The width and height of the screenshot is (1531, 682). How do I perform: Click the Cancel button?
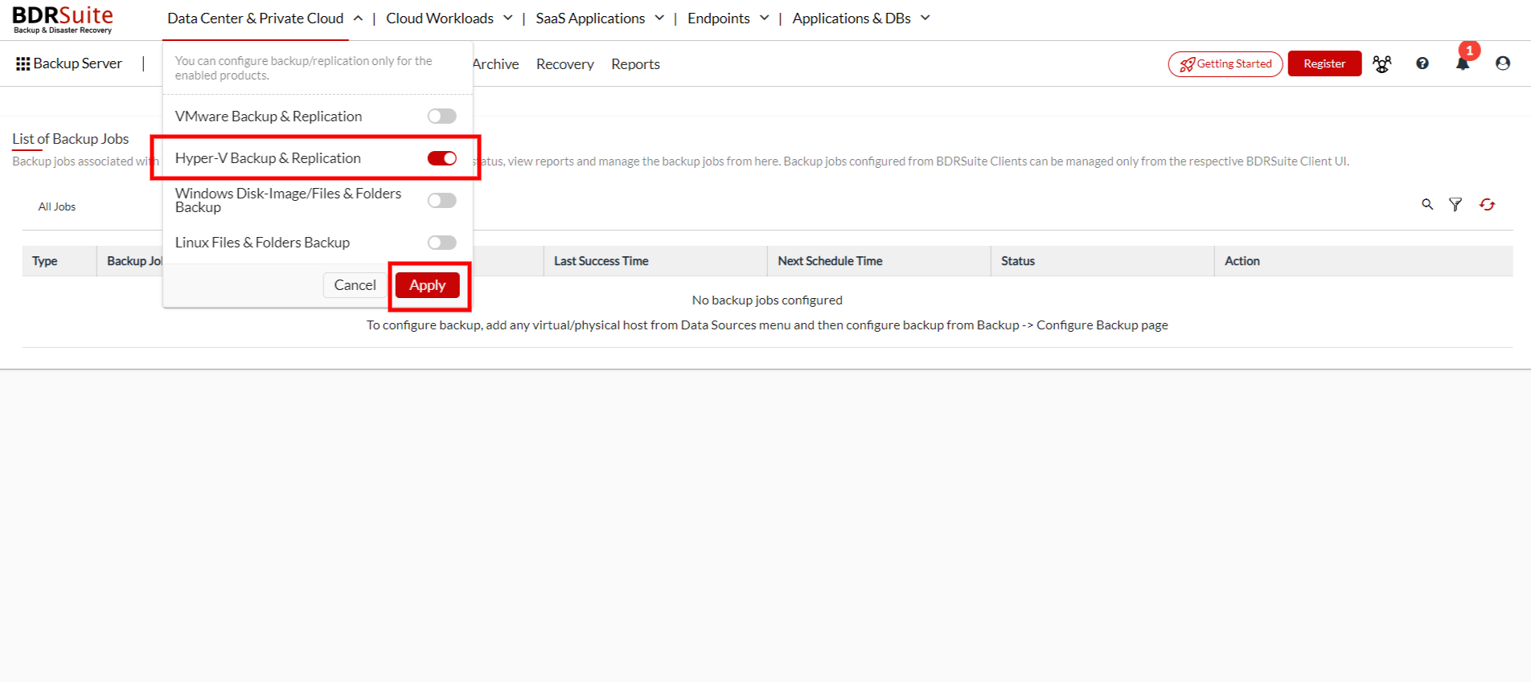pos(355,285)
